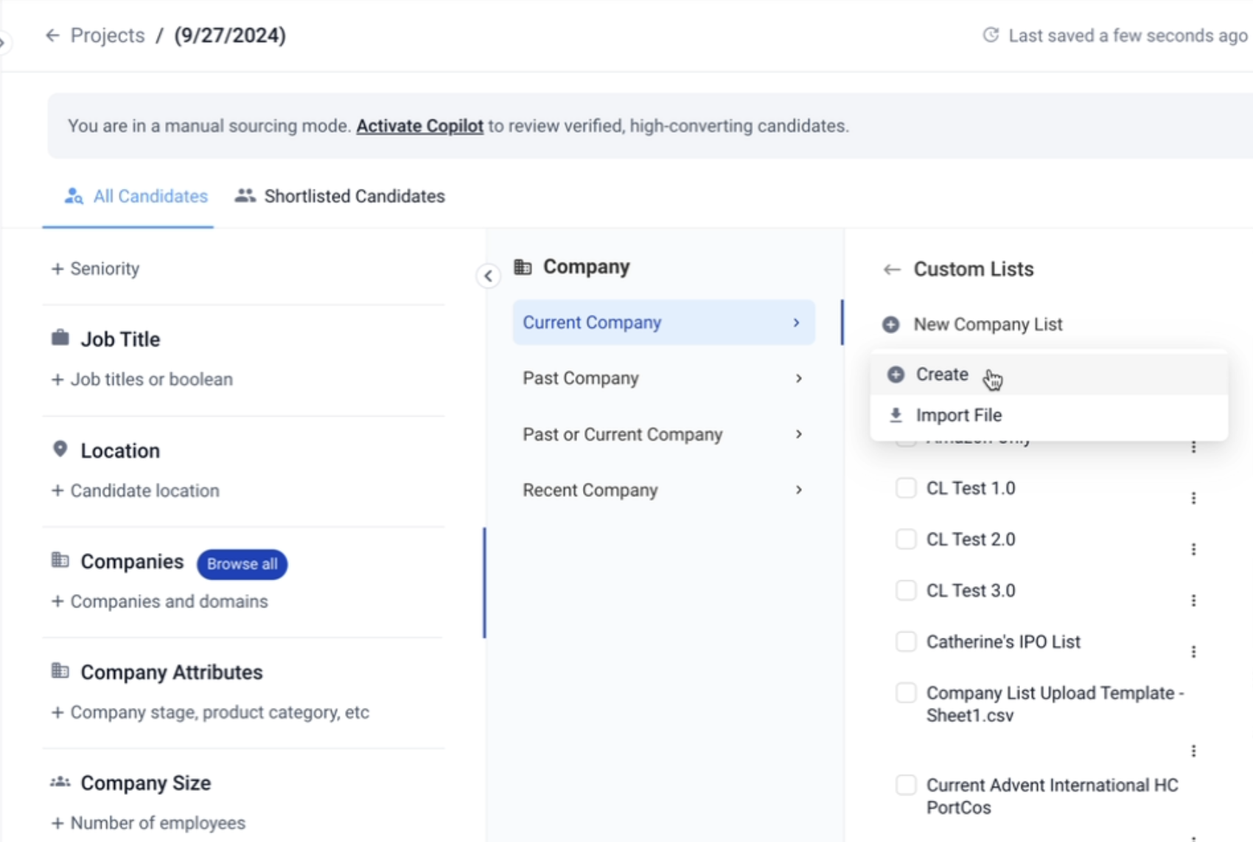The width and height of the screenshot is (1253, 842).
Task: Open the three-dot menu for CL Test 3.0
Action: coord(1193,601)
